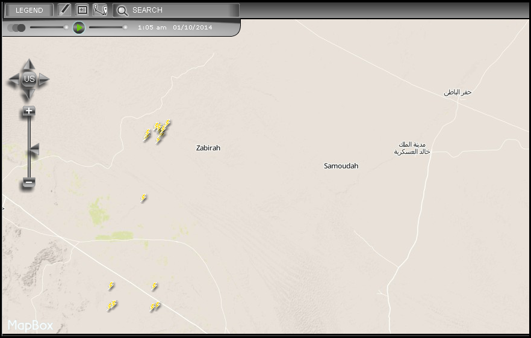Click the leftmost lightning strike in Zabirah cluster
This screenshot has width=531, height=338.
[x=147, y=135]
